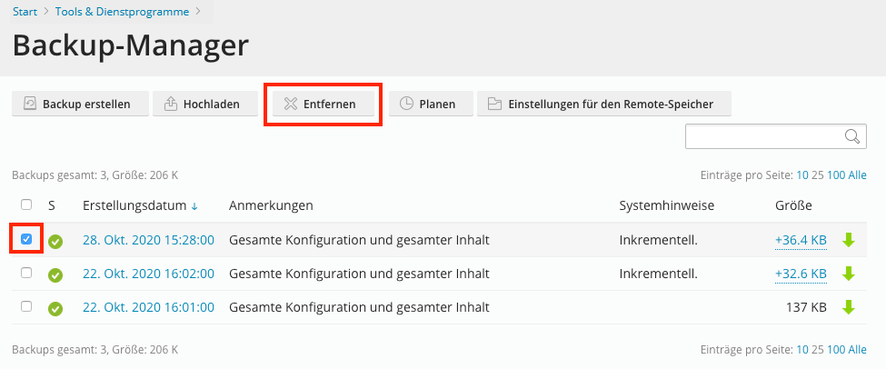The image size is (886, 369).
Task: Download the 22. Okt. 2020 16:02:00 backup arrow
Action: pyautogui.click(x=849, y=274)
